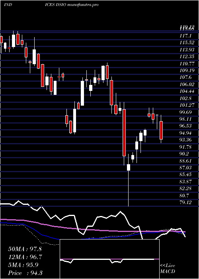199x279 pixels.
Task: Click inside the Live MACD inset chart
Action: pyautogui.click(x=109, y=259)
